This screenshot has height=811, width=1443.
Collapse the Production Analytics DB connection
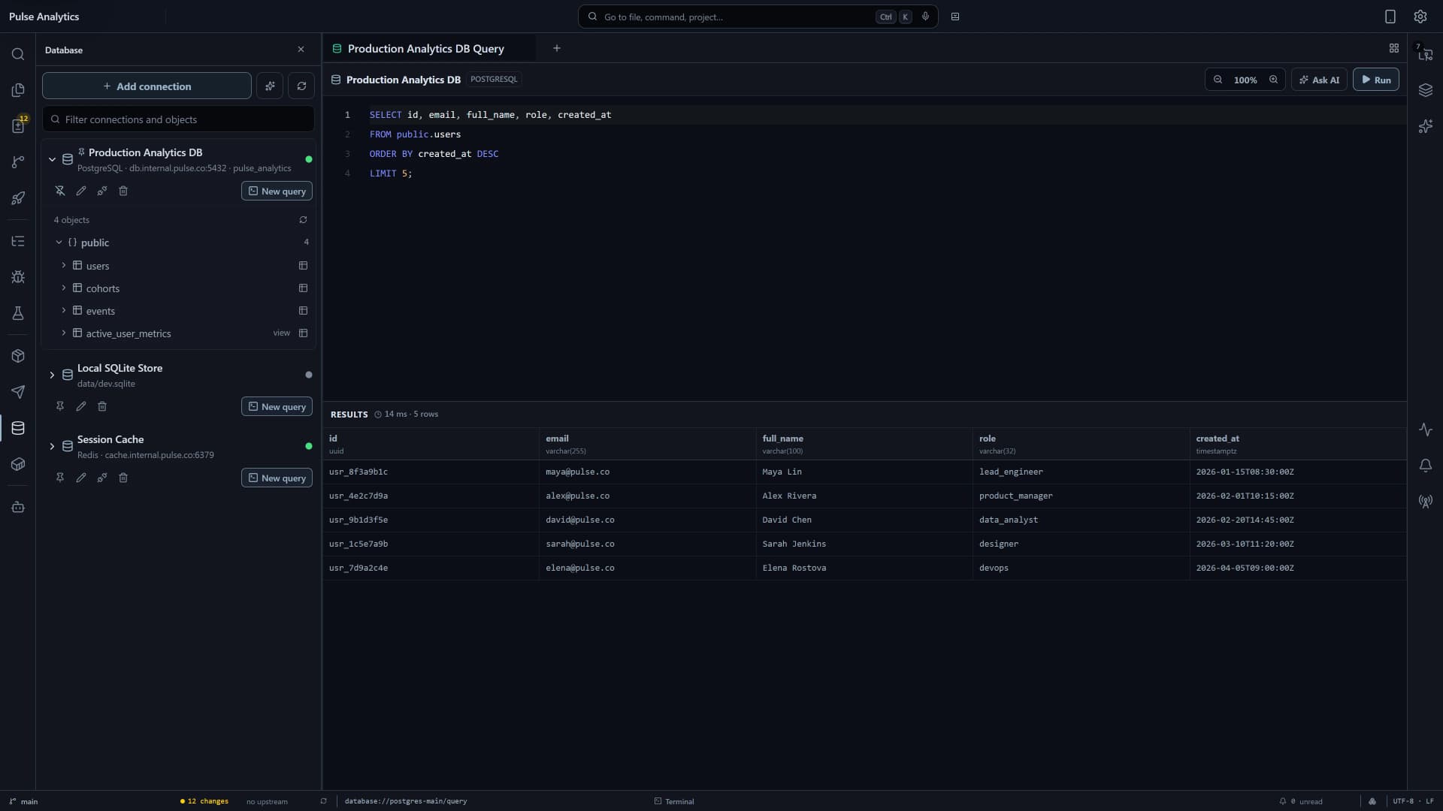(52, 159)
